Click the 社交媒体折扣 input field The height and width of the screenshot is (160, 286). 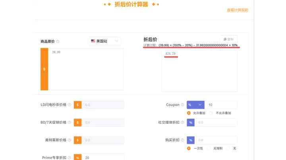(216, 122)
